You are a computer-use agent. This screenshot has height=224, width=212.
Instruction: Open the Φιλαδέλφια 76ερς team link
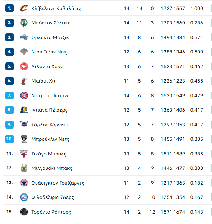click(52, 197)
